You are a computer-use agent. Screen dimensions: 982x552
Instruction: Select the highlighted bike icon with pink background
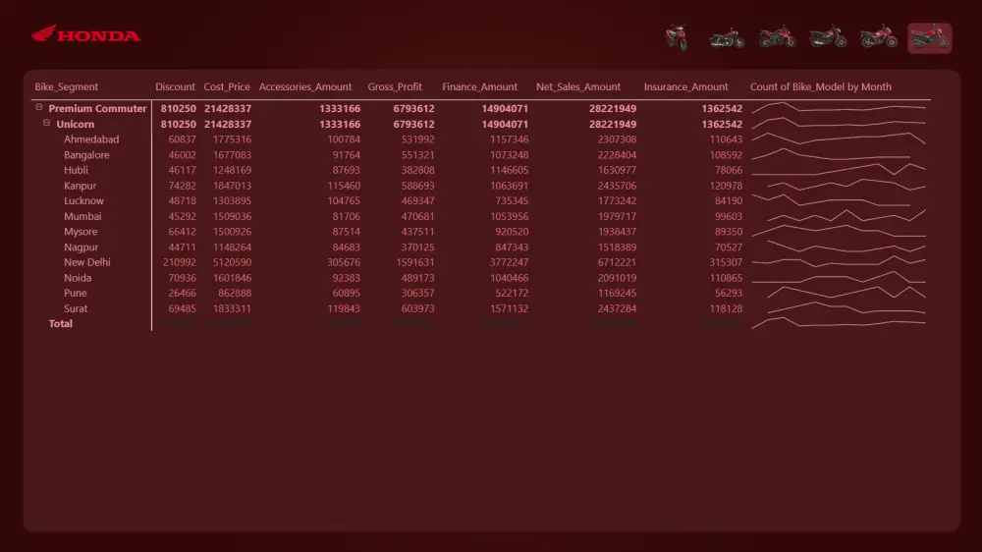929,38
